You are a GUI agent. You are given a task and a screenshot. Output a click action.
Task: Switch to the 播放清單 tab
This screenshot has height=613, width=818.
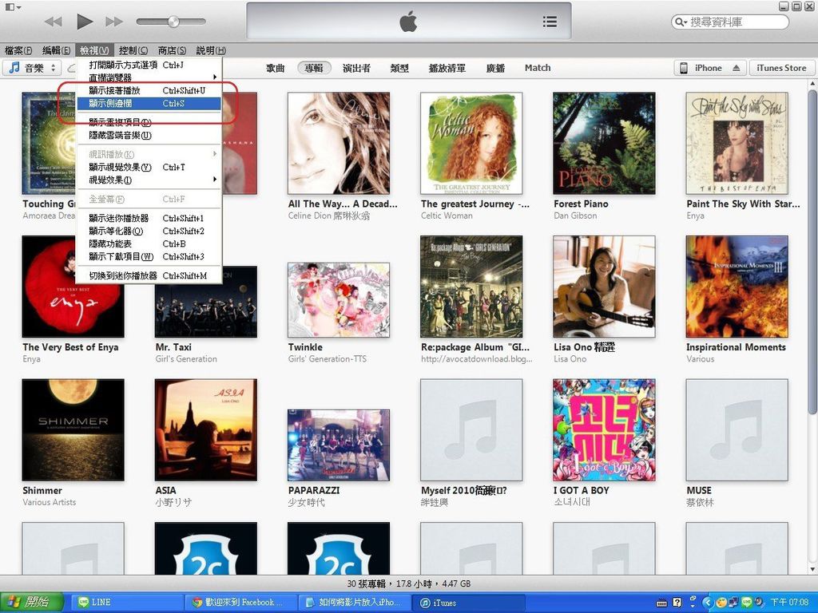pyautogui.click(x=447, y=68)
